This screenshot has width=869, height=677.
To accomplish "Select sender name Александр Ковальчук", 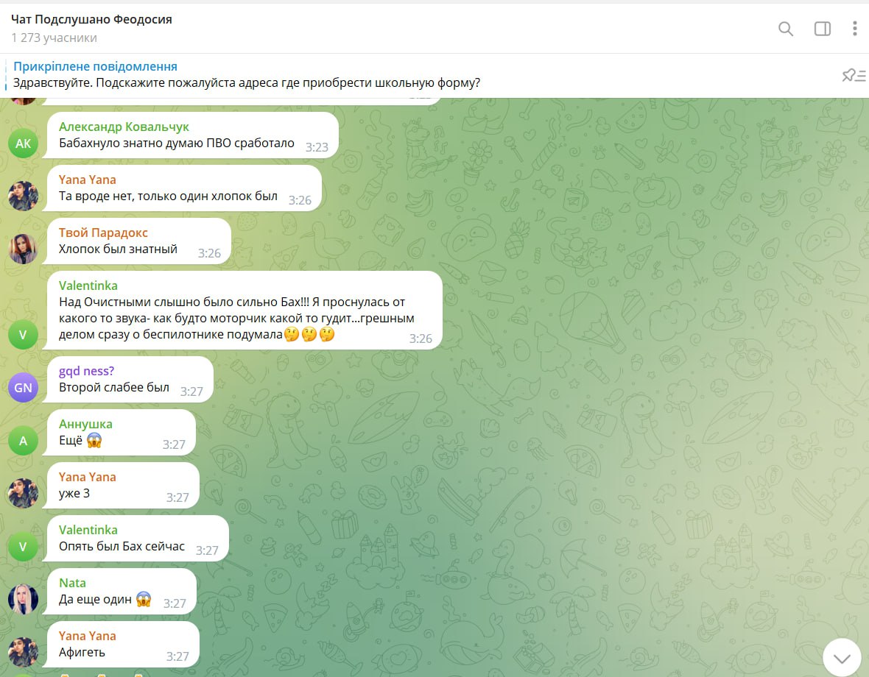I will (124, 127).
